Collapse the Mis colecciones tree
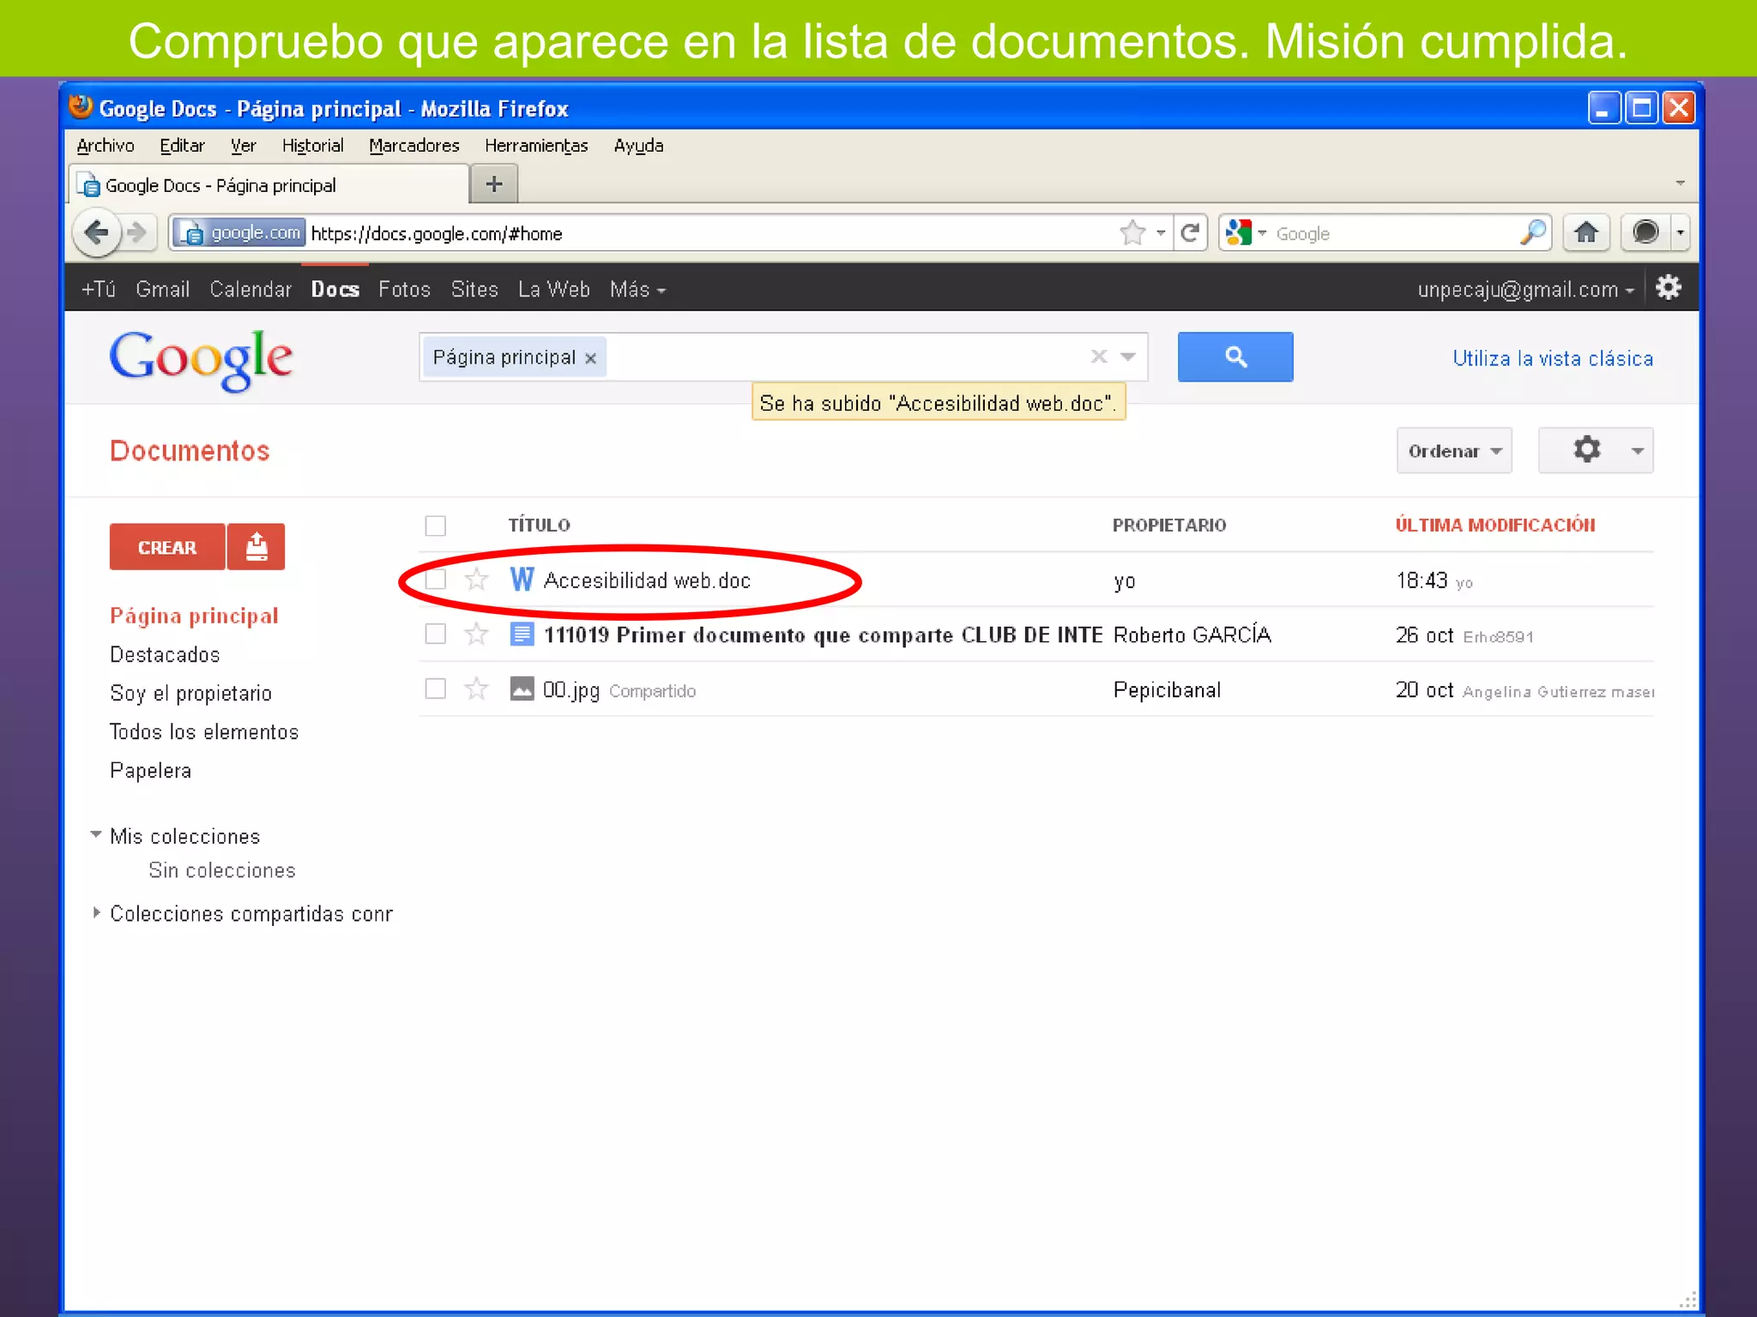Viewport: 1757px width, 1317px height. point(96,834)
